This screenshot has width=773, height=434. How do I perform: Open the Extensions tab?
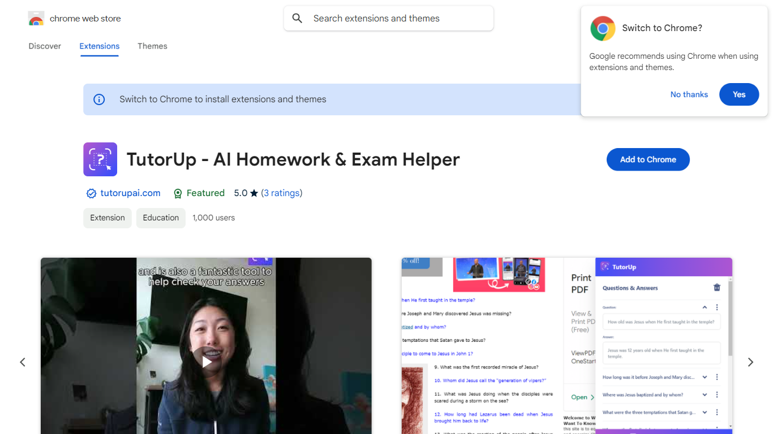(x=100, y=46)
